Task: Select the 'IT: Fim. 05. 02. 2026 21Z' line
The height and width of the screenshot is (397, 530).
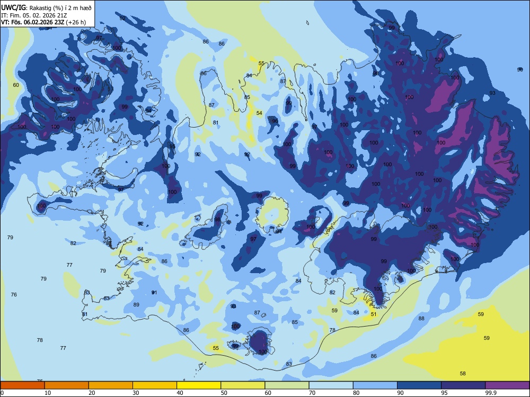Action: [33, 15]
